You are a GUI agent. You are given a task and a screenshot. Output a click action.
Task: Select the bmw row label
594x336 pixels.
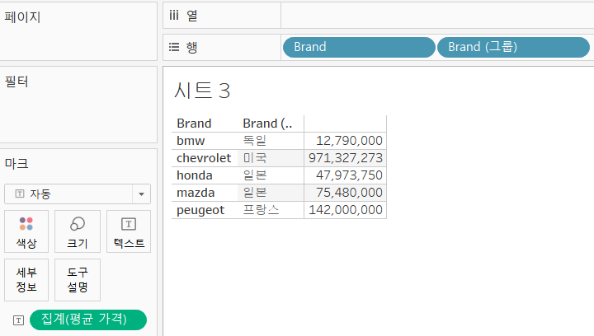click(191, 141)
